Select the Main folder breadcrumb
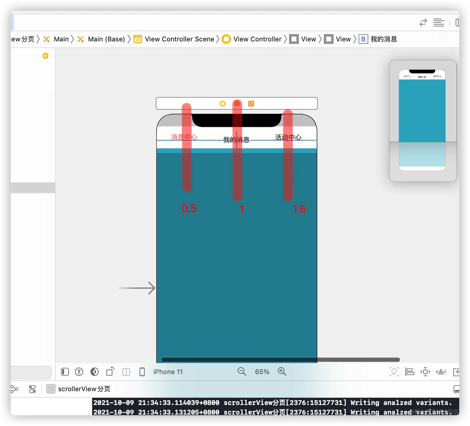 (56, 39)
